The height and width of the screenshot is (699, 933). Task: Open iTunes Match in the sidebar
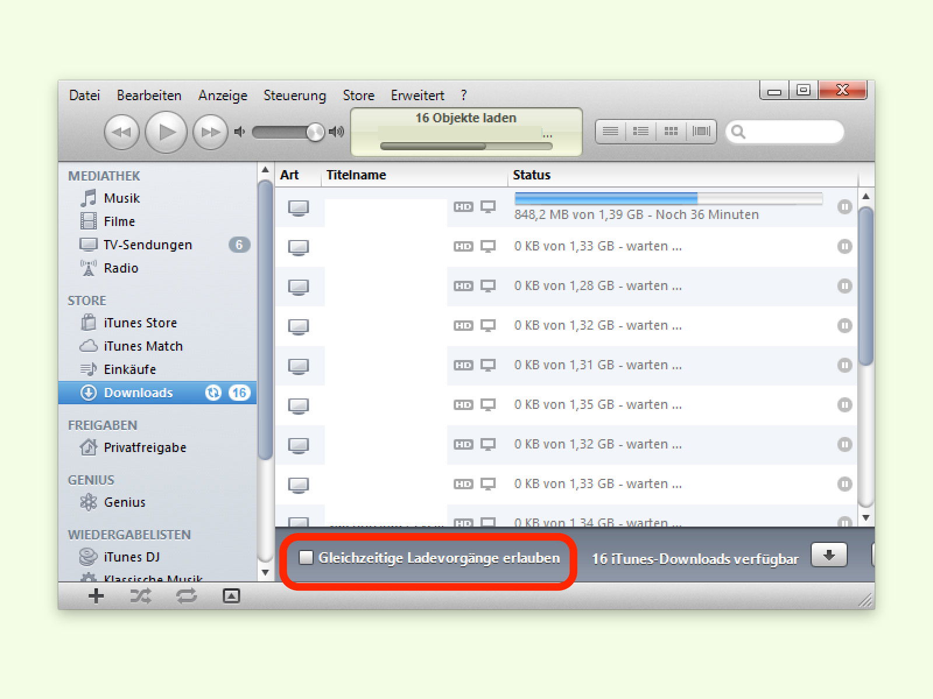tap(157, 346)
